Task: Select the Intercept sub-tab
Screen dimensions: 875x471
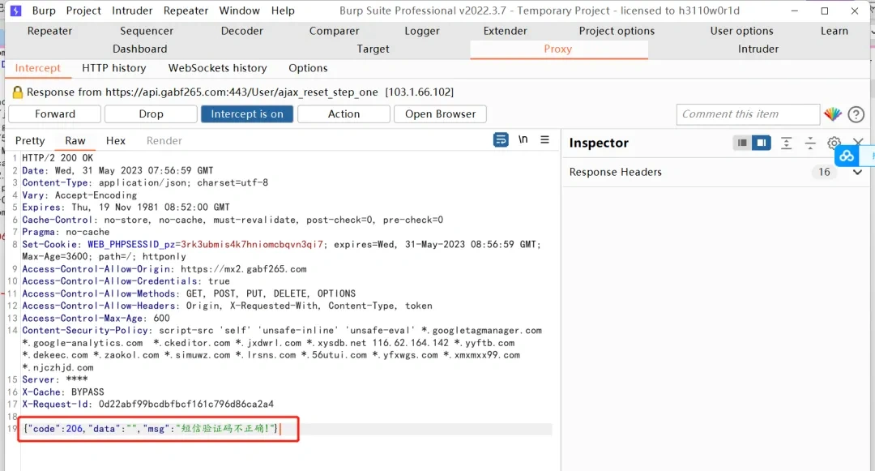Action: coord(37,68)
